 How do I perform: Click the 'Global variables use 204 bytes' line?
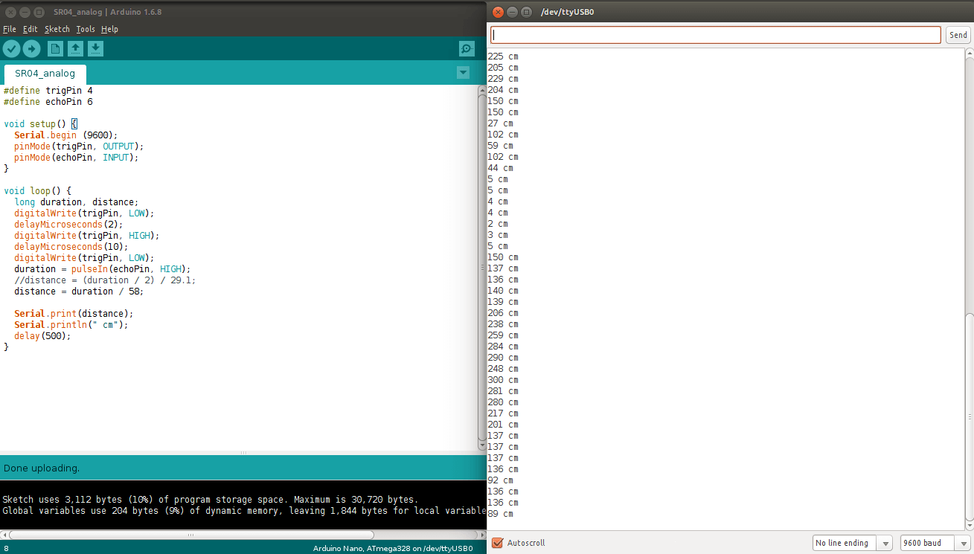(244, 511)
